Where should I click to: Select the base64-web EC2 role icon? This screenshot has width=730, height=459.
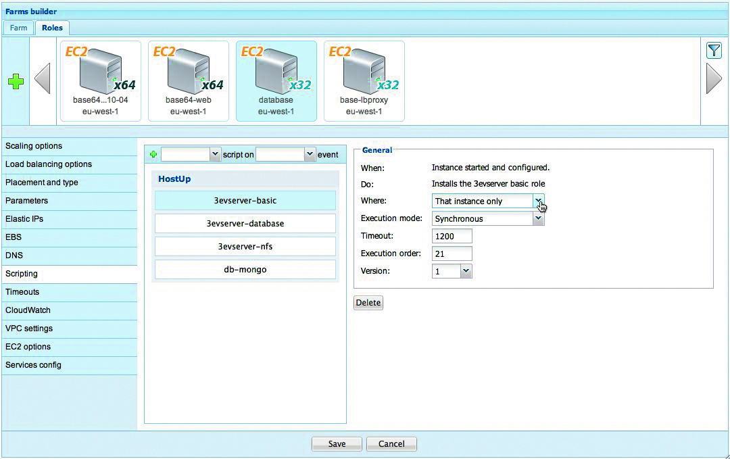(189, 72)
